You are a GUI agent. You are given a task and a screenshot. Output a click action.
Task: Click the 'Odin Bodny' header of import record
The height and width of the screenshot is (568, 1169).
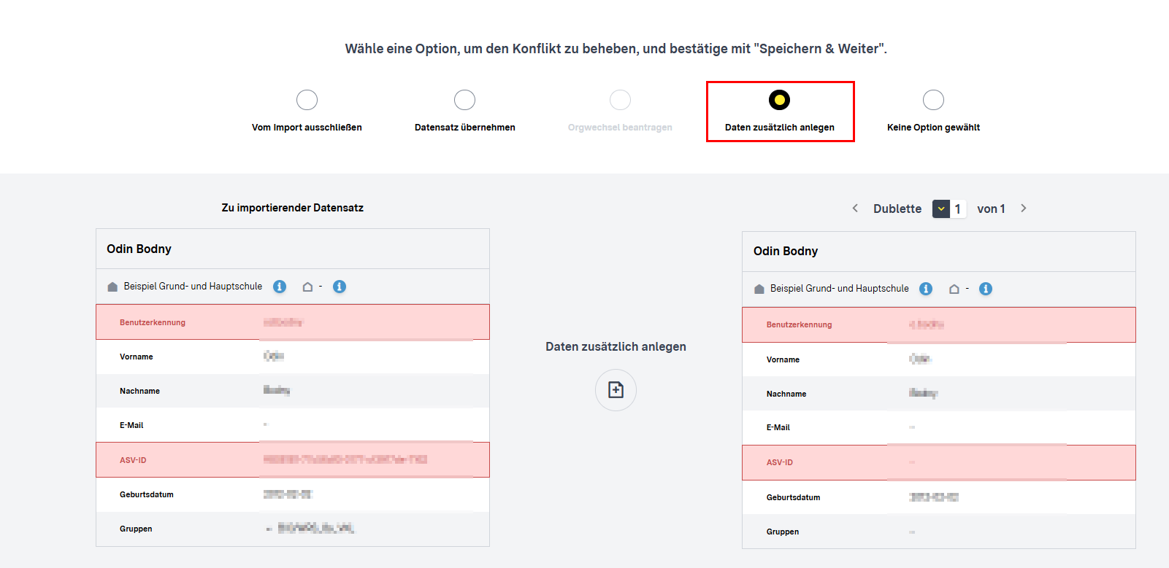tap(139, 249)
